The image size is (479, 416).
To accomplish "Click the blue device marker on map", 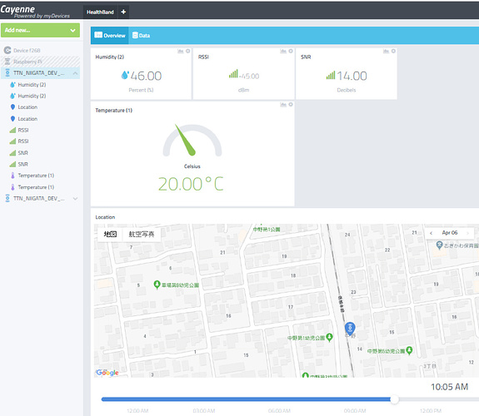I will tap(350, 329).
